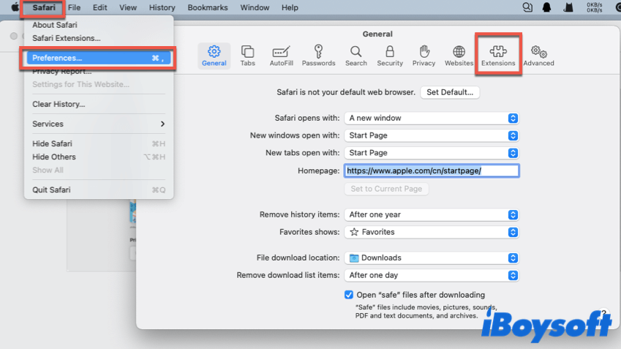The height and width of the screenshot is (349, 621).
Task: Open the AutoFill preferences pane
Action: 282,56
